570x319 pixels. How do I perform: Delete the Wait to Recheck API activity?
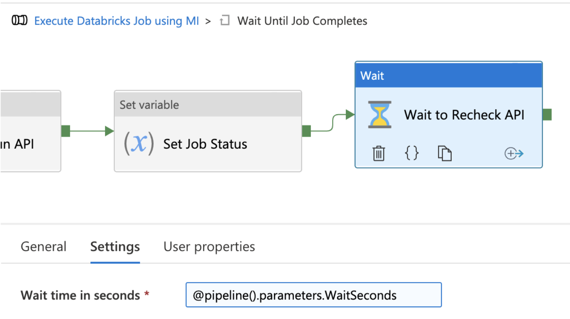379,154
